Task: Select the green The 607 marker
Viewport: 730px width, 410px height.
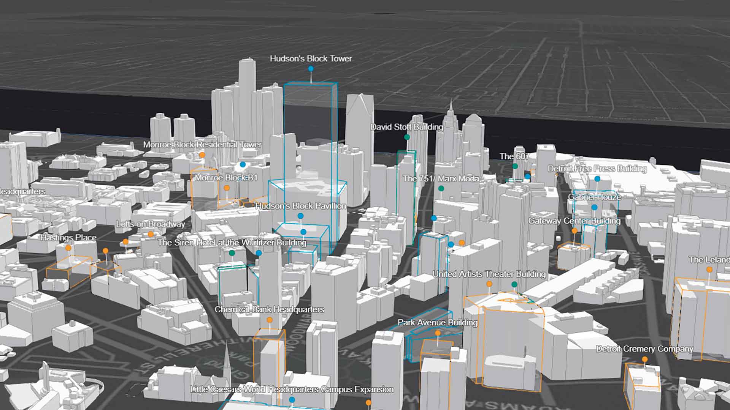Action: [x=515, y=166]
